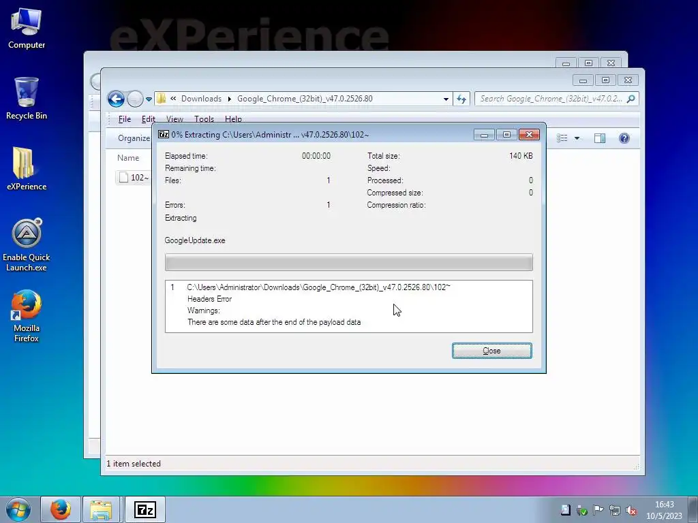Maximize the 7-Zip extracting dialog
The width and height of the screenshot is (698, 523).
click(x=506, y=135)
